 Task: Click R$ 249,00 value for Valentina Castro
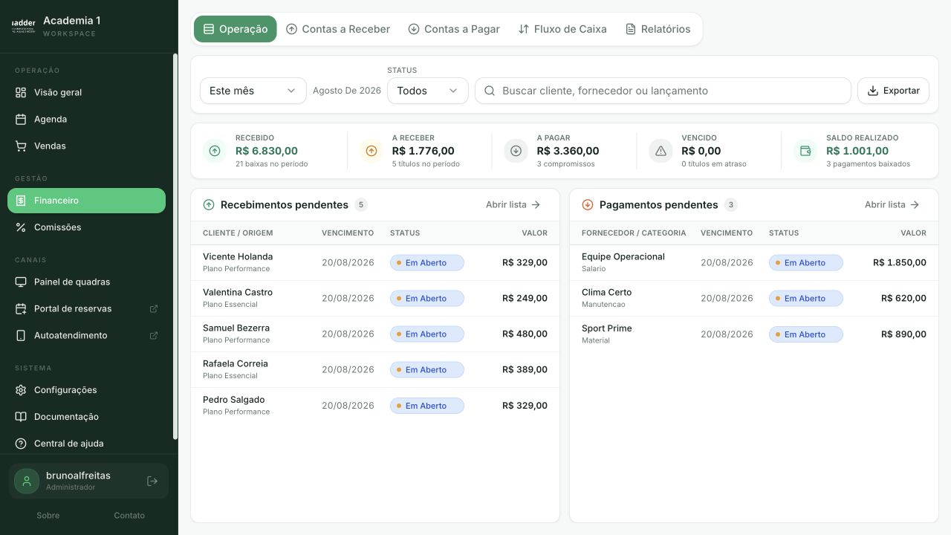click(525, 298)
